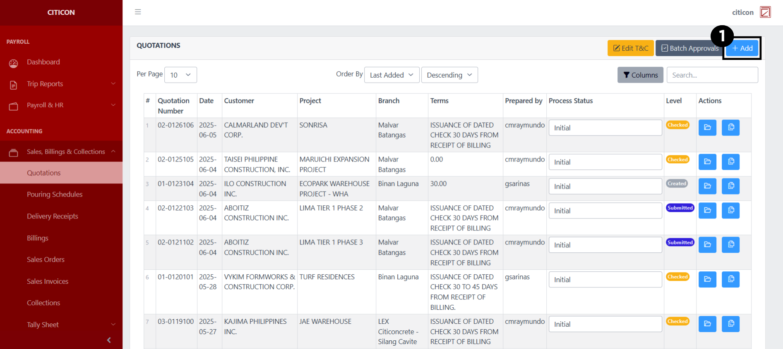Click the hamburger menu icon
The height and width of the screenshot is (349, 783).
tap(138, 12)
